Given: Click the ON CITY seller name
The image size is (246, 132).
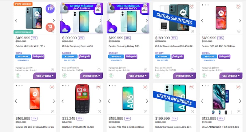Looking at the screenshot, I should (x=158, y=52).
